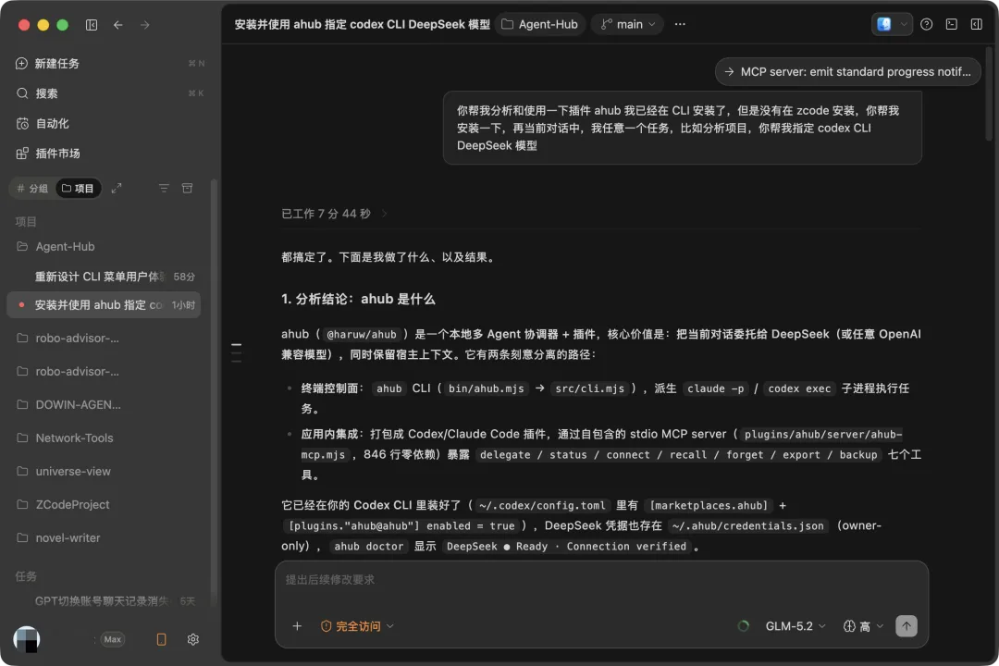The height and width of the screenshot is (666, 999).
Task: Click the Agent-Hub folder chip in header
Action: (540, 24)
